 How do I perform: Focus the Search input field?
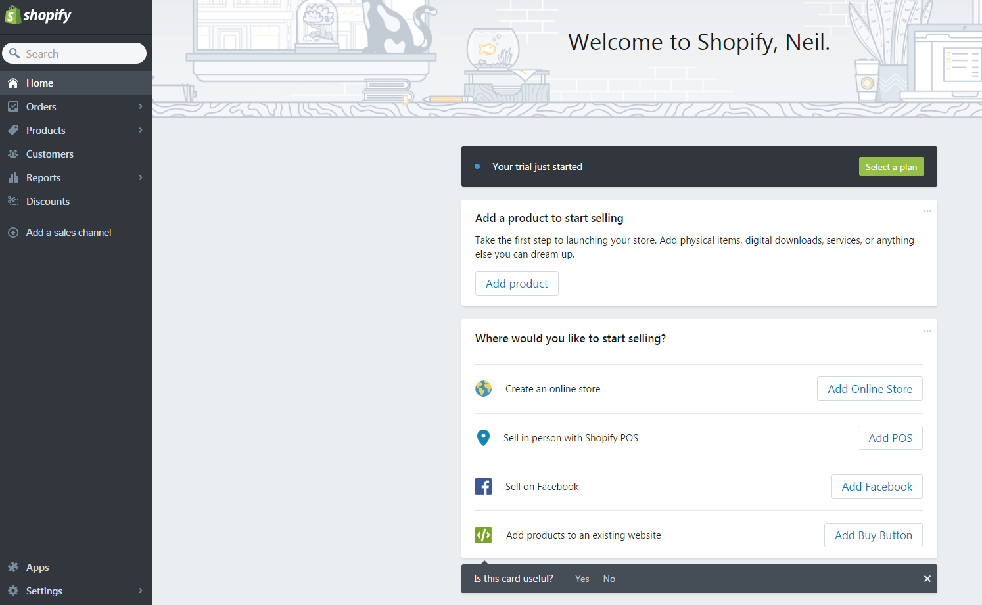coord(74,53)
